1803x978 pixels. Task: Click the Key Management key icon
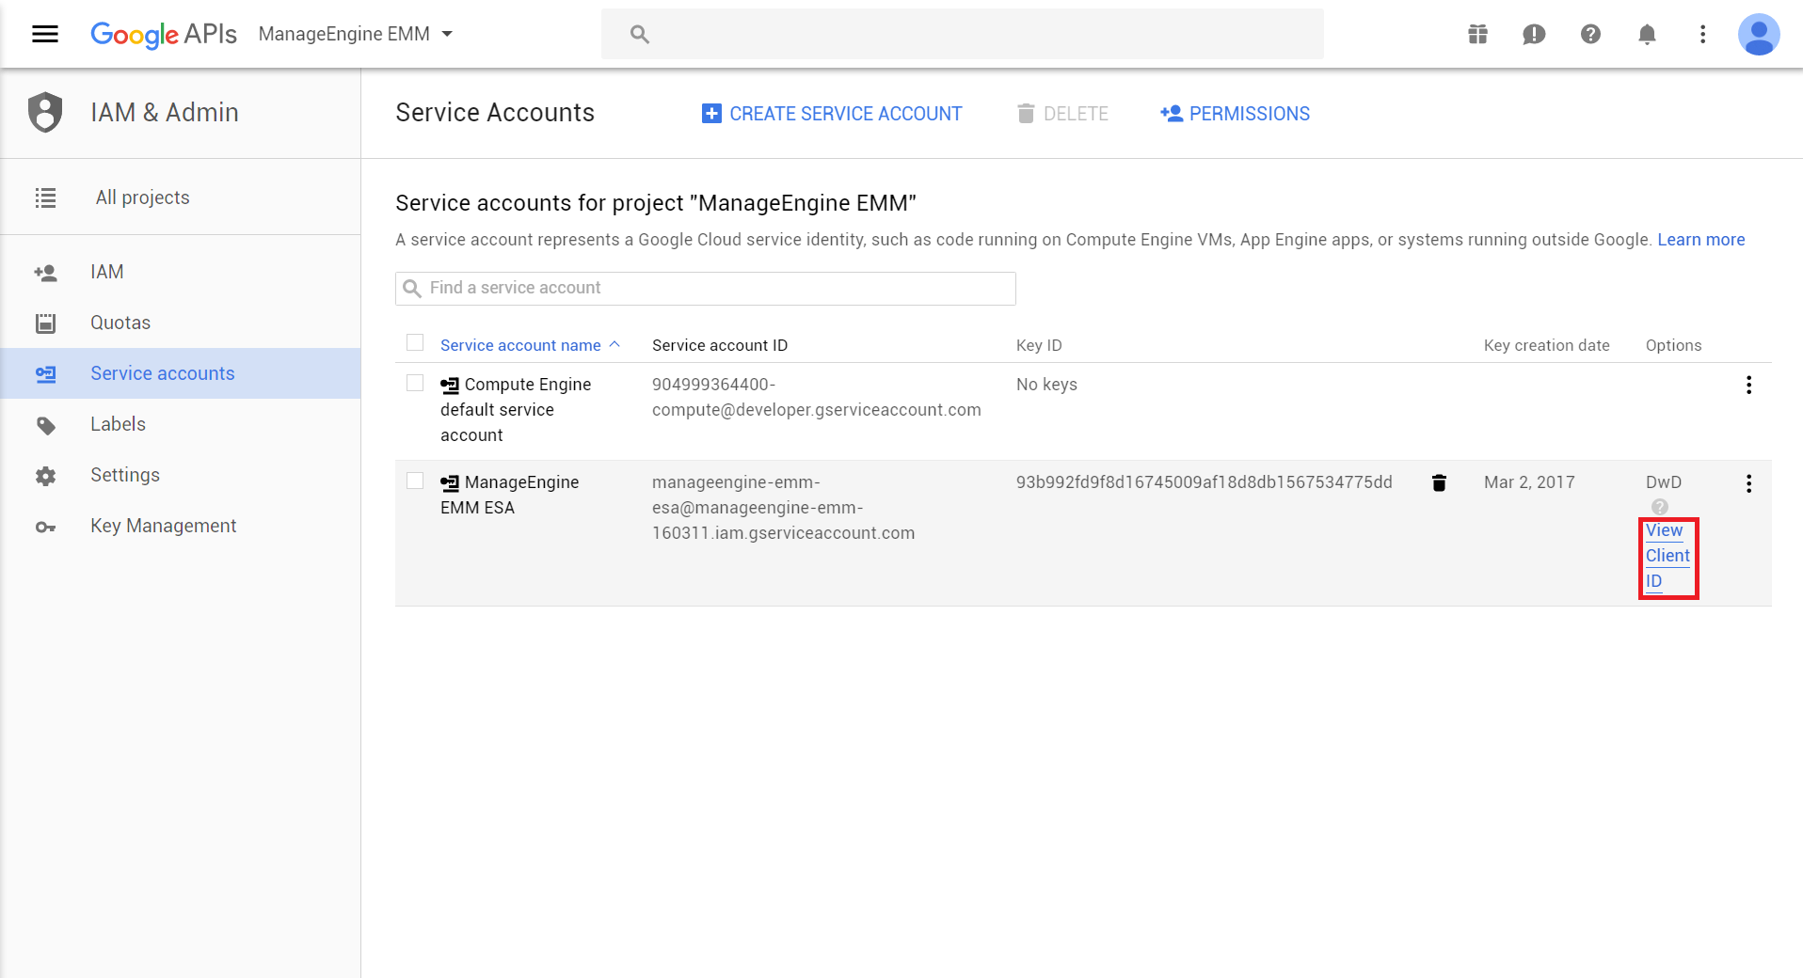[45, 527]
